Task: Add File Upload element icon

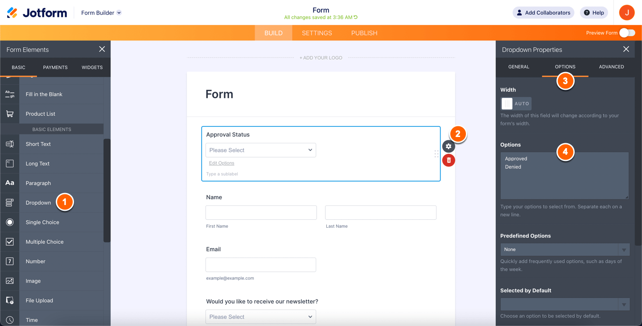Action: click(x=10, y=301)
